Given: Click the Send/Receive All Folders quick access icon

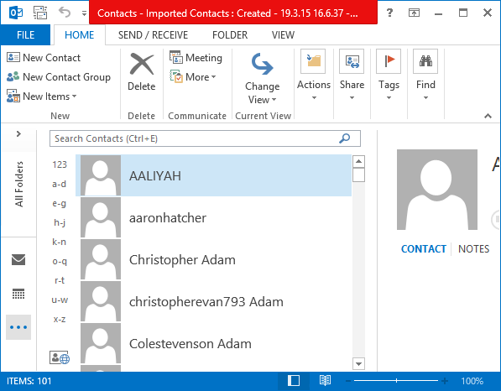Looking at the screenshot, I should [x=40, y=13].
